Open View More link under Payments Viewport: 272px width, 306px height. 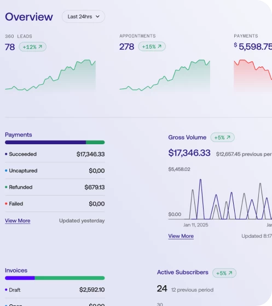coord(18,221)
